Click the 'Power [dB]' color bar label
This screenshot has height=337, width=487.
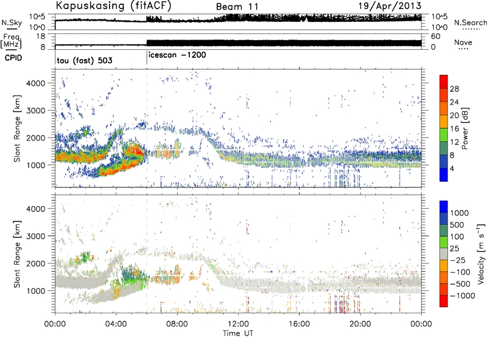pos(465,128)
